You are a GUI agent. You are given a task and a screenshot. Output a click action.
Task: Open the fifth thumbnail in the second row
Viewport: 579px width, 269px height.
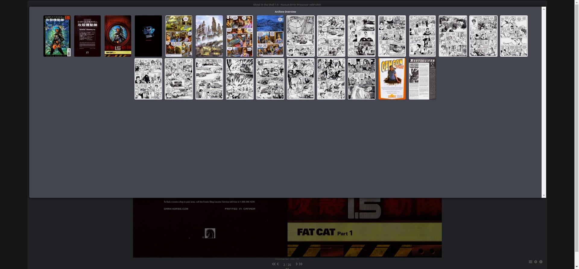click(x=270, y=79)
